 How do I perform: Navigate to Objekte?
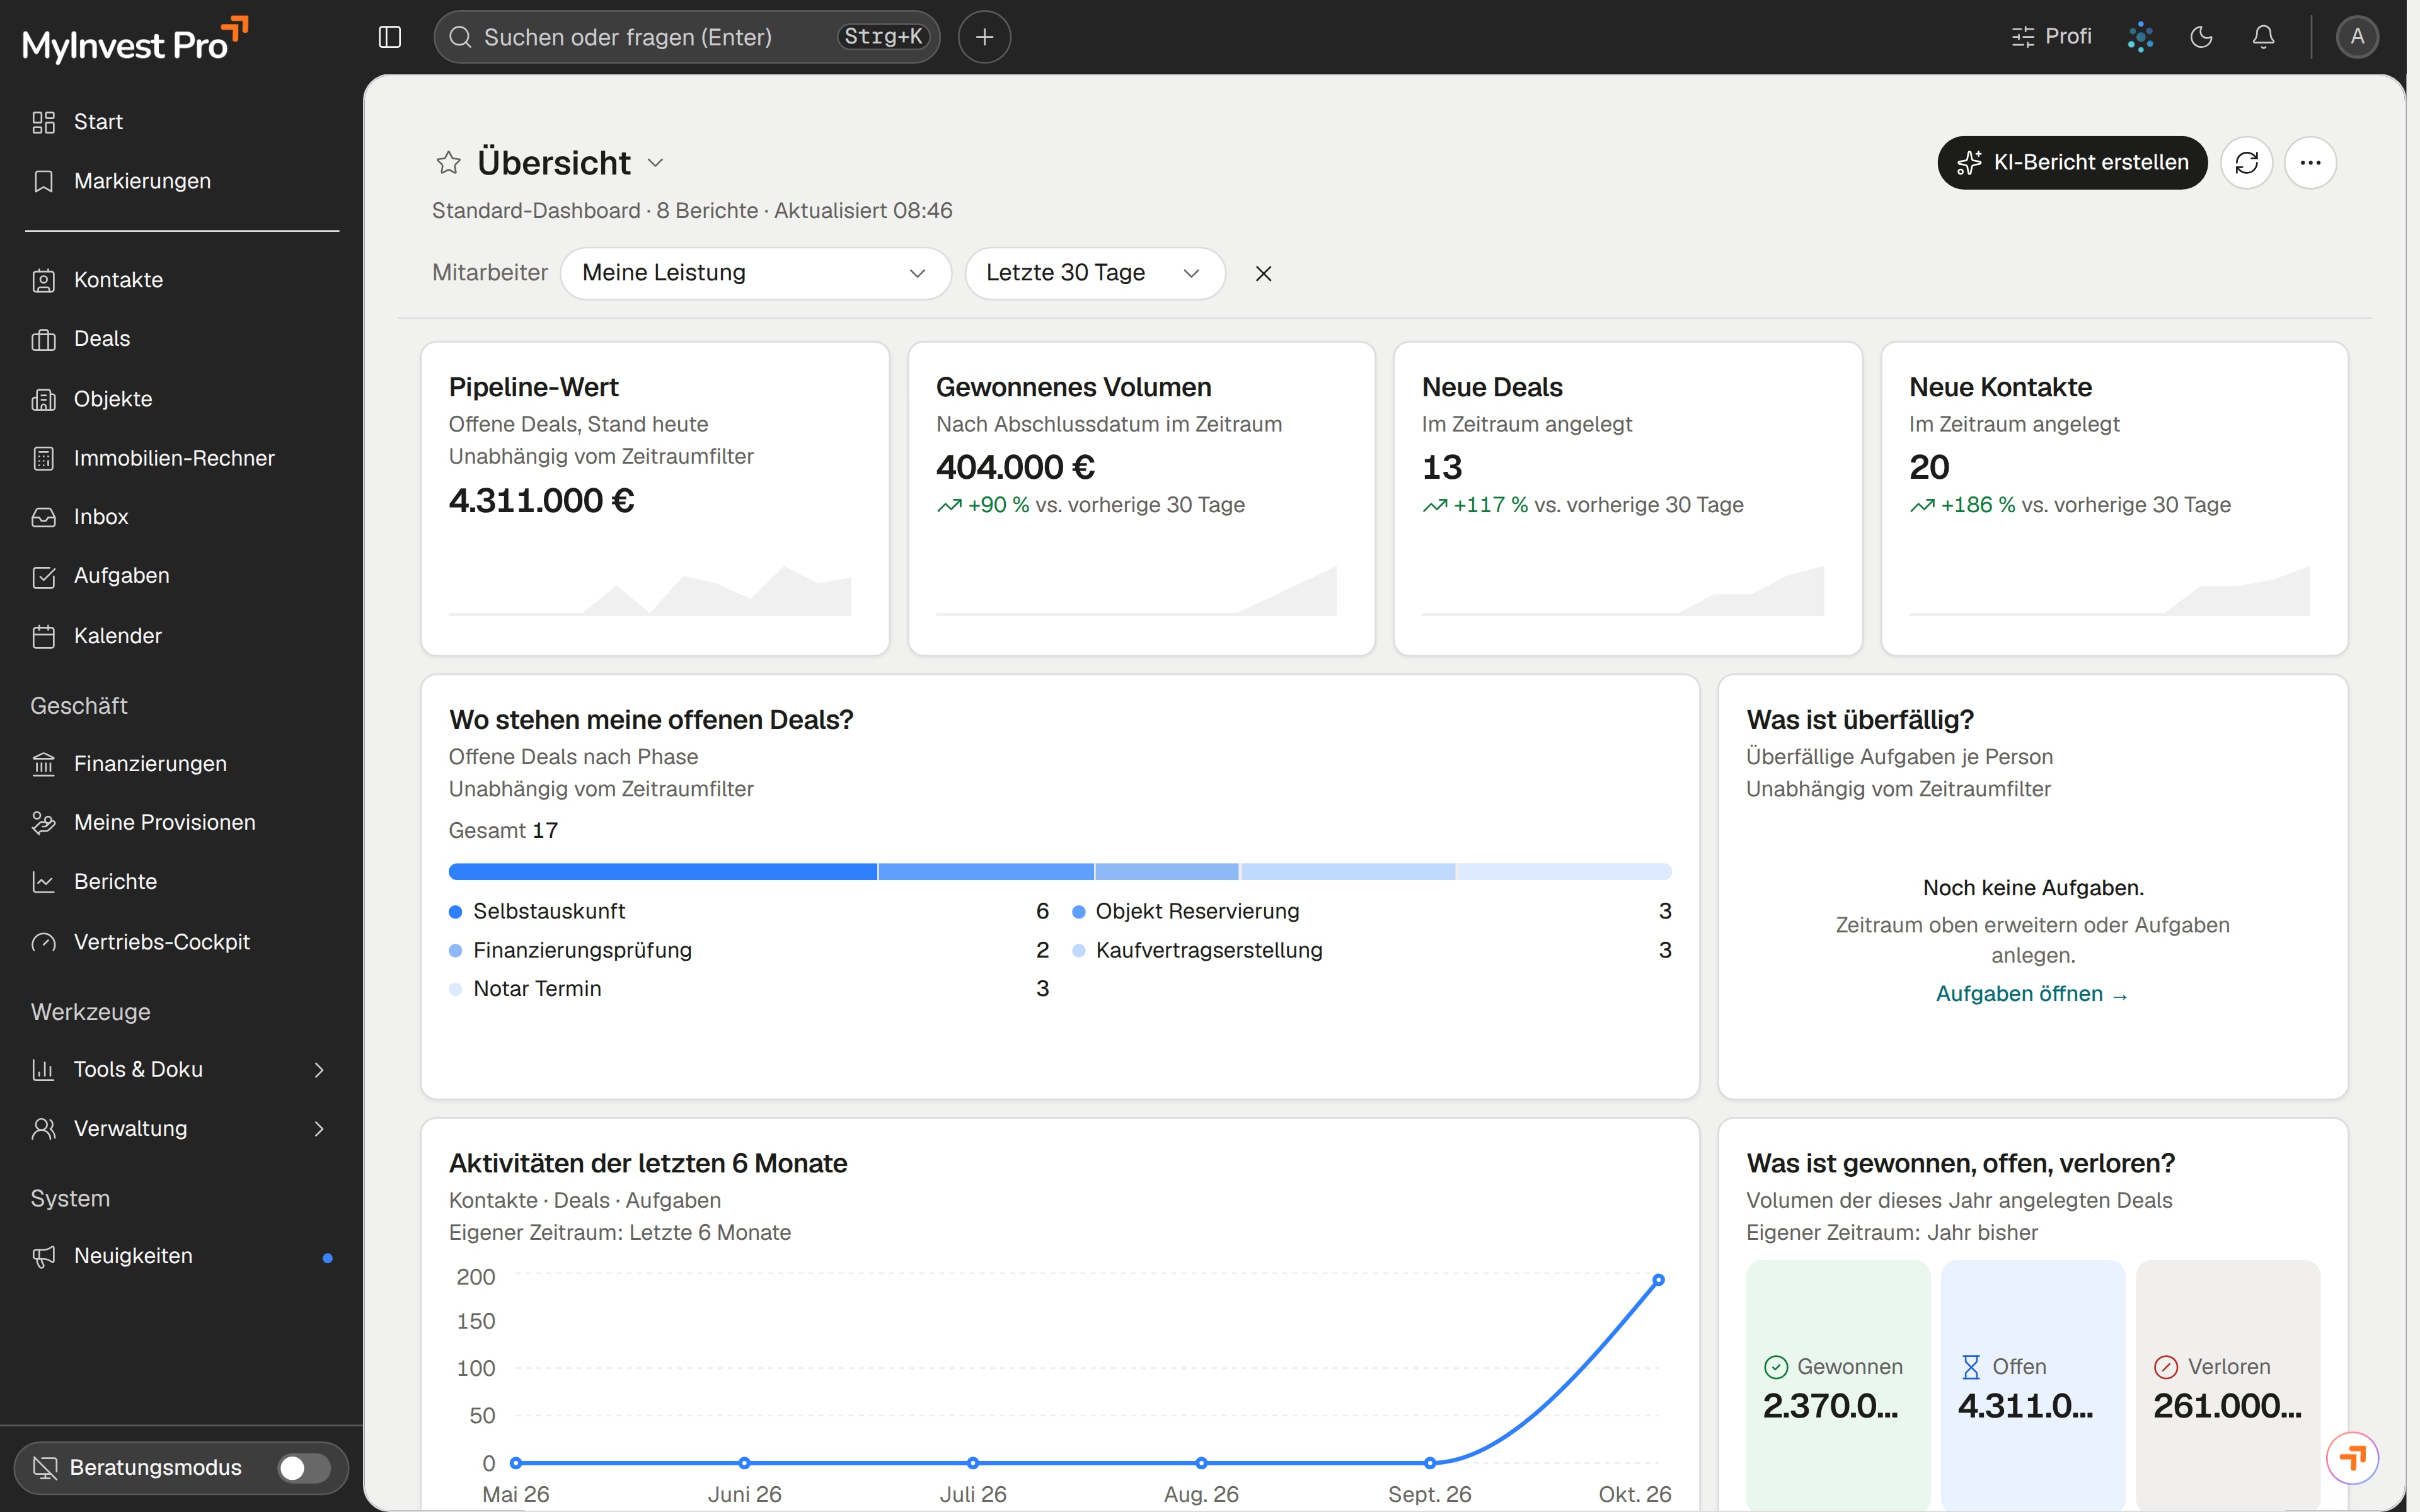click(x=181, y=399)
